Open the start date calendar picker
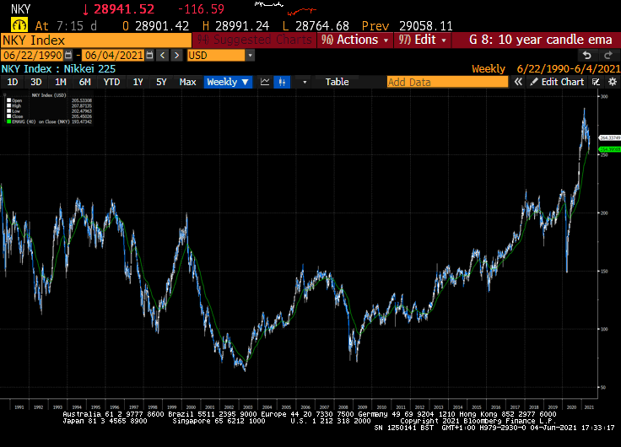Image resolution: width=621 pixels, height=447 pixels. click(x=68, y=55)
